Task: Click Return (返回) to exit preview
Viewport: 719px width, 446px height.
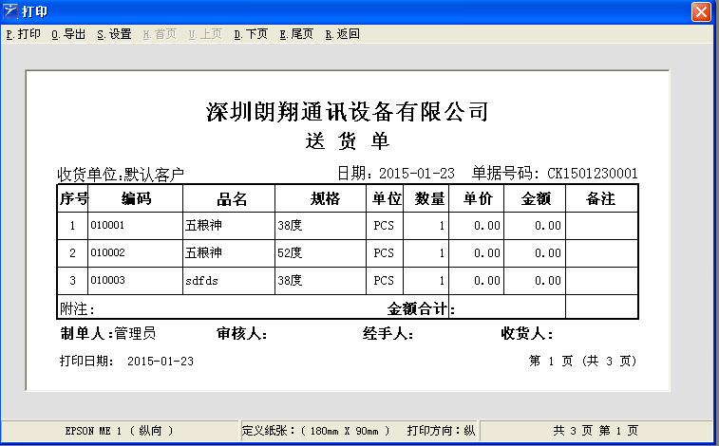Action: tap(342, 34)
